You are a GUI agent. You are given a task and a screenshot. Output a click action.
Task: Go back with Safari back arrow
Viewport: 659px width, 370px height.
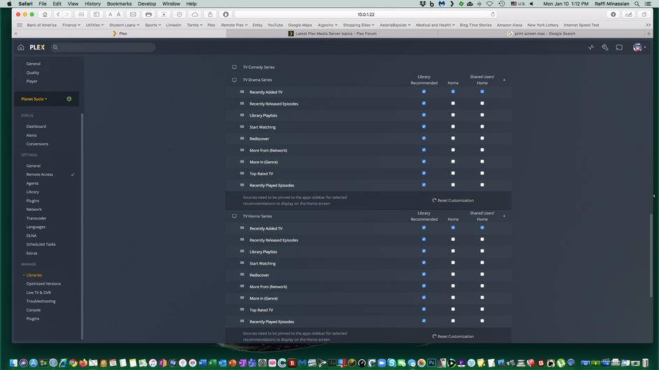[x=59, y=14]
